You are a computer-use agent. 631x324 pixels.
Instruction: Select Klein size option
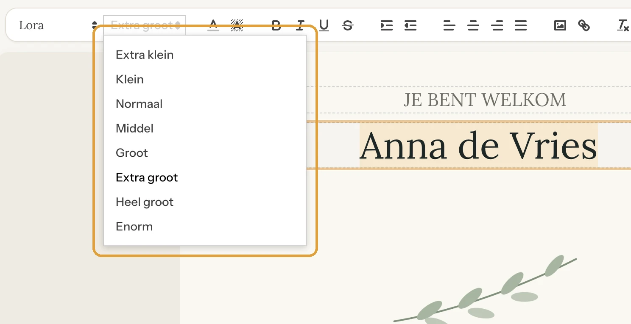[x=205, y=80]
